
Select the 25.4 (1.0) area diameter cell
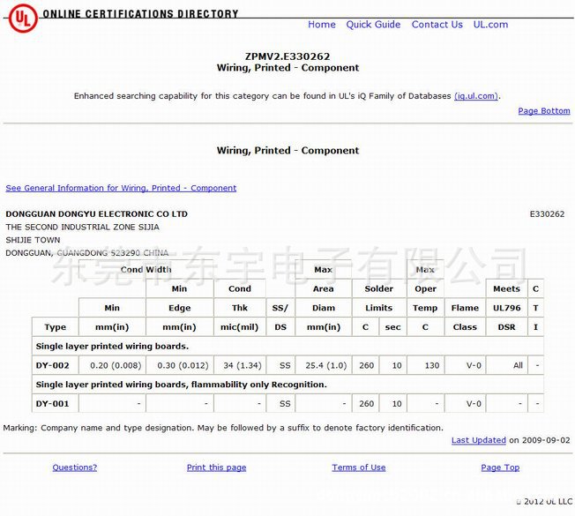point(324,365)
